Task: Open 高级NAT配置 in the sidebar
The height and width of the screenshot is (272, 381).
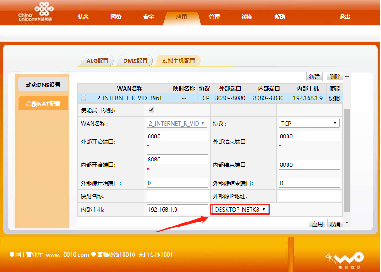Action: click(x=43, y=104)
